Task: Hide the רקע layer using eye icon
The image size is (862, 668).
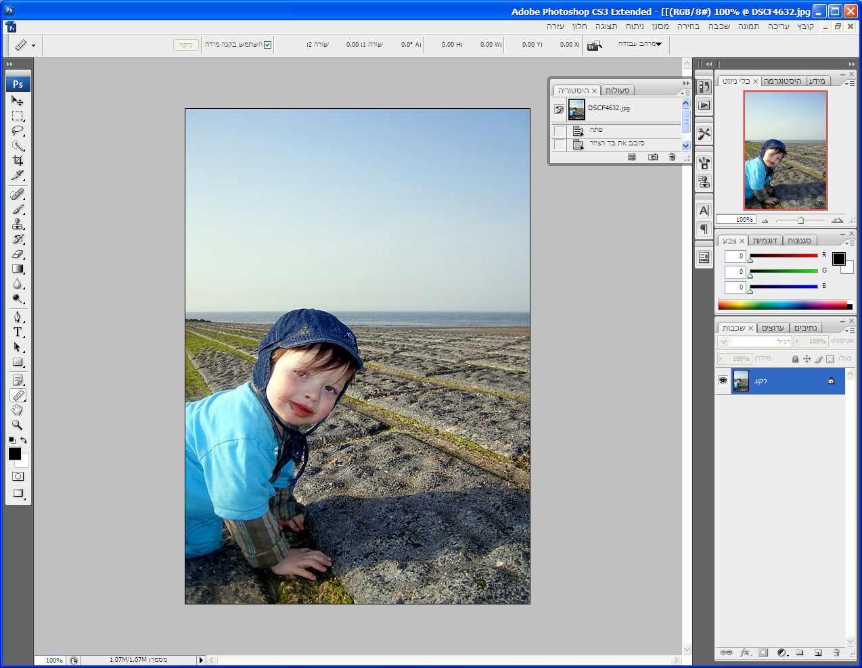Action: pyautogui.click(x=723, y=381)
